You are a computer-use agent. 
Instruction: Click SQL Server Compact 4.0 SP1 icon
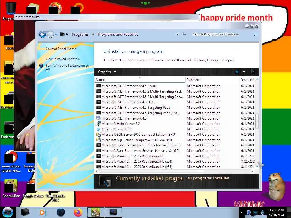click(98, 140)
